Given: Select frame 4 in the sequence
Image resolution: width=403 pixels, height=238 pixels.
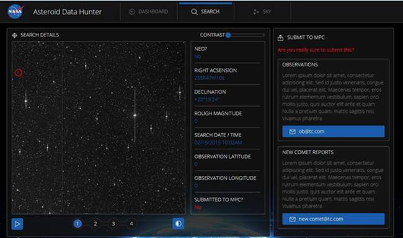Looking at the screenshot, I should (131, 224).
